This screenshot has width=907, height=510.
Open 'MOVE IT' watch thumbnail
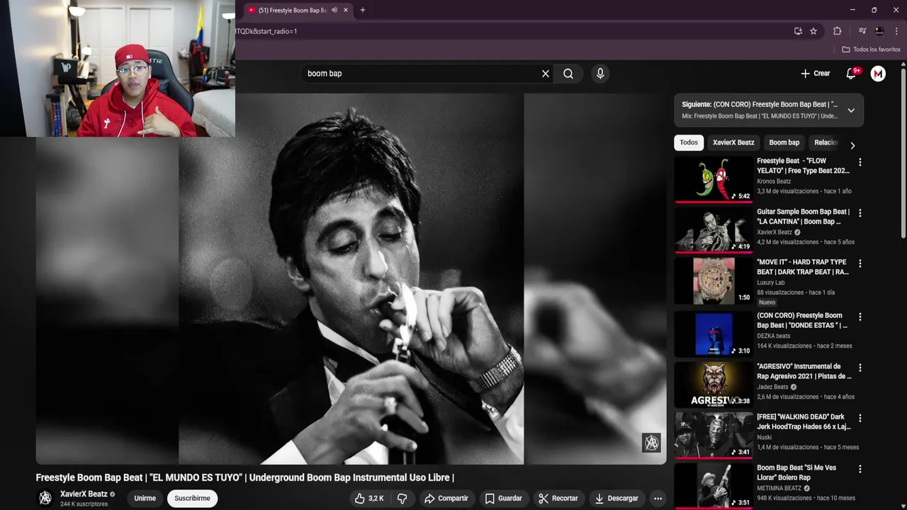[713, 280]
